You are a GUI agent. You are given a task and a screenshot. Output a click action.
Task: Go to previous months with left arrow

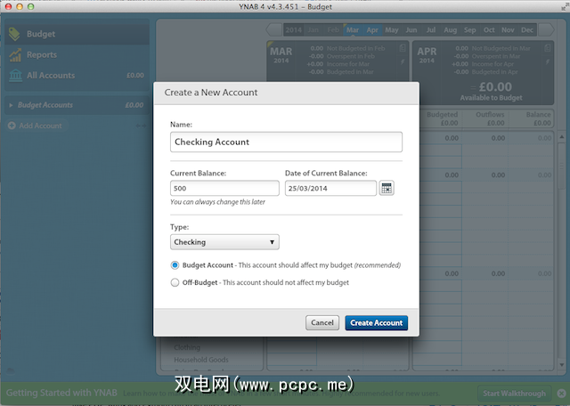[274, 29]
